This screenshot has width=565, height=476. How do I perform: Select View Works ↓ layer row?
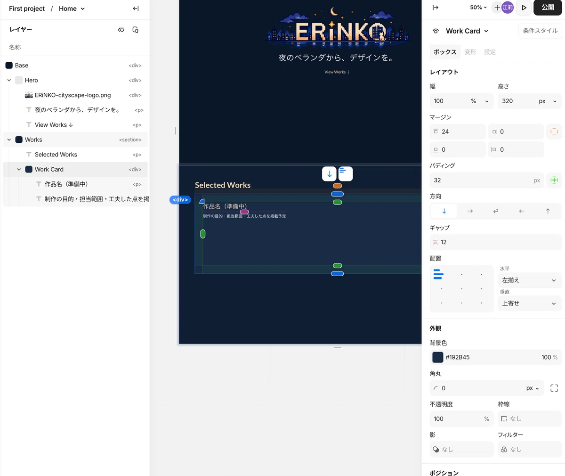(x=75, y=125)
